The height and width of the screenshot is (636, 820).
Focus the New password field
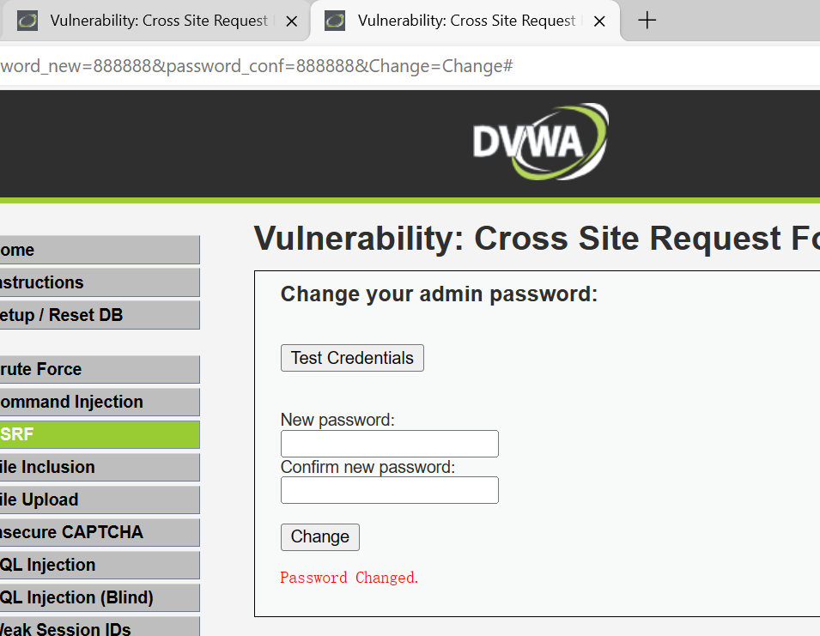tap(389, 444)
